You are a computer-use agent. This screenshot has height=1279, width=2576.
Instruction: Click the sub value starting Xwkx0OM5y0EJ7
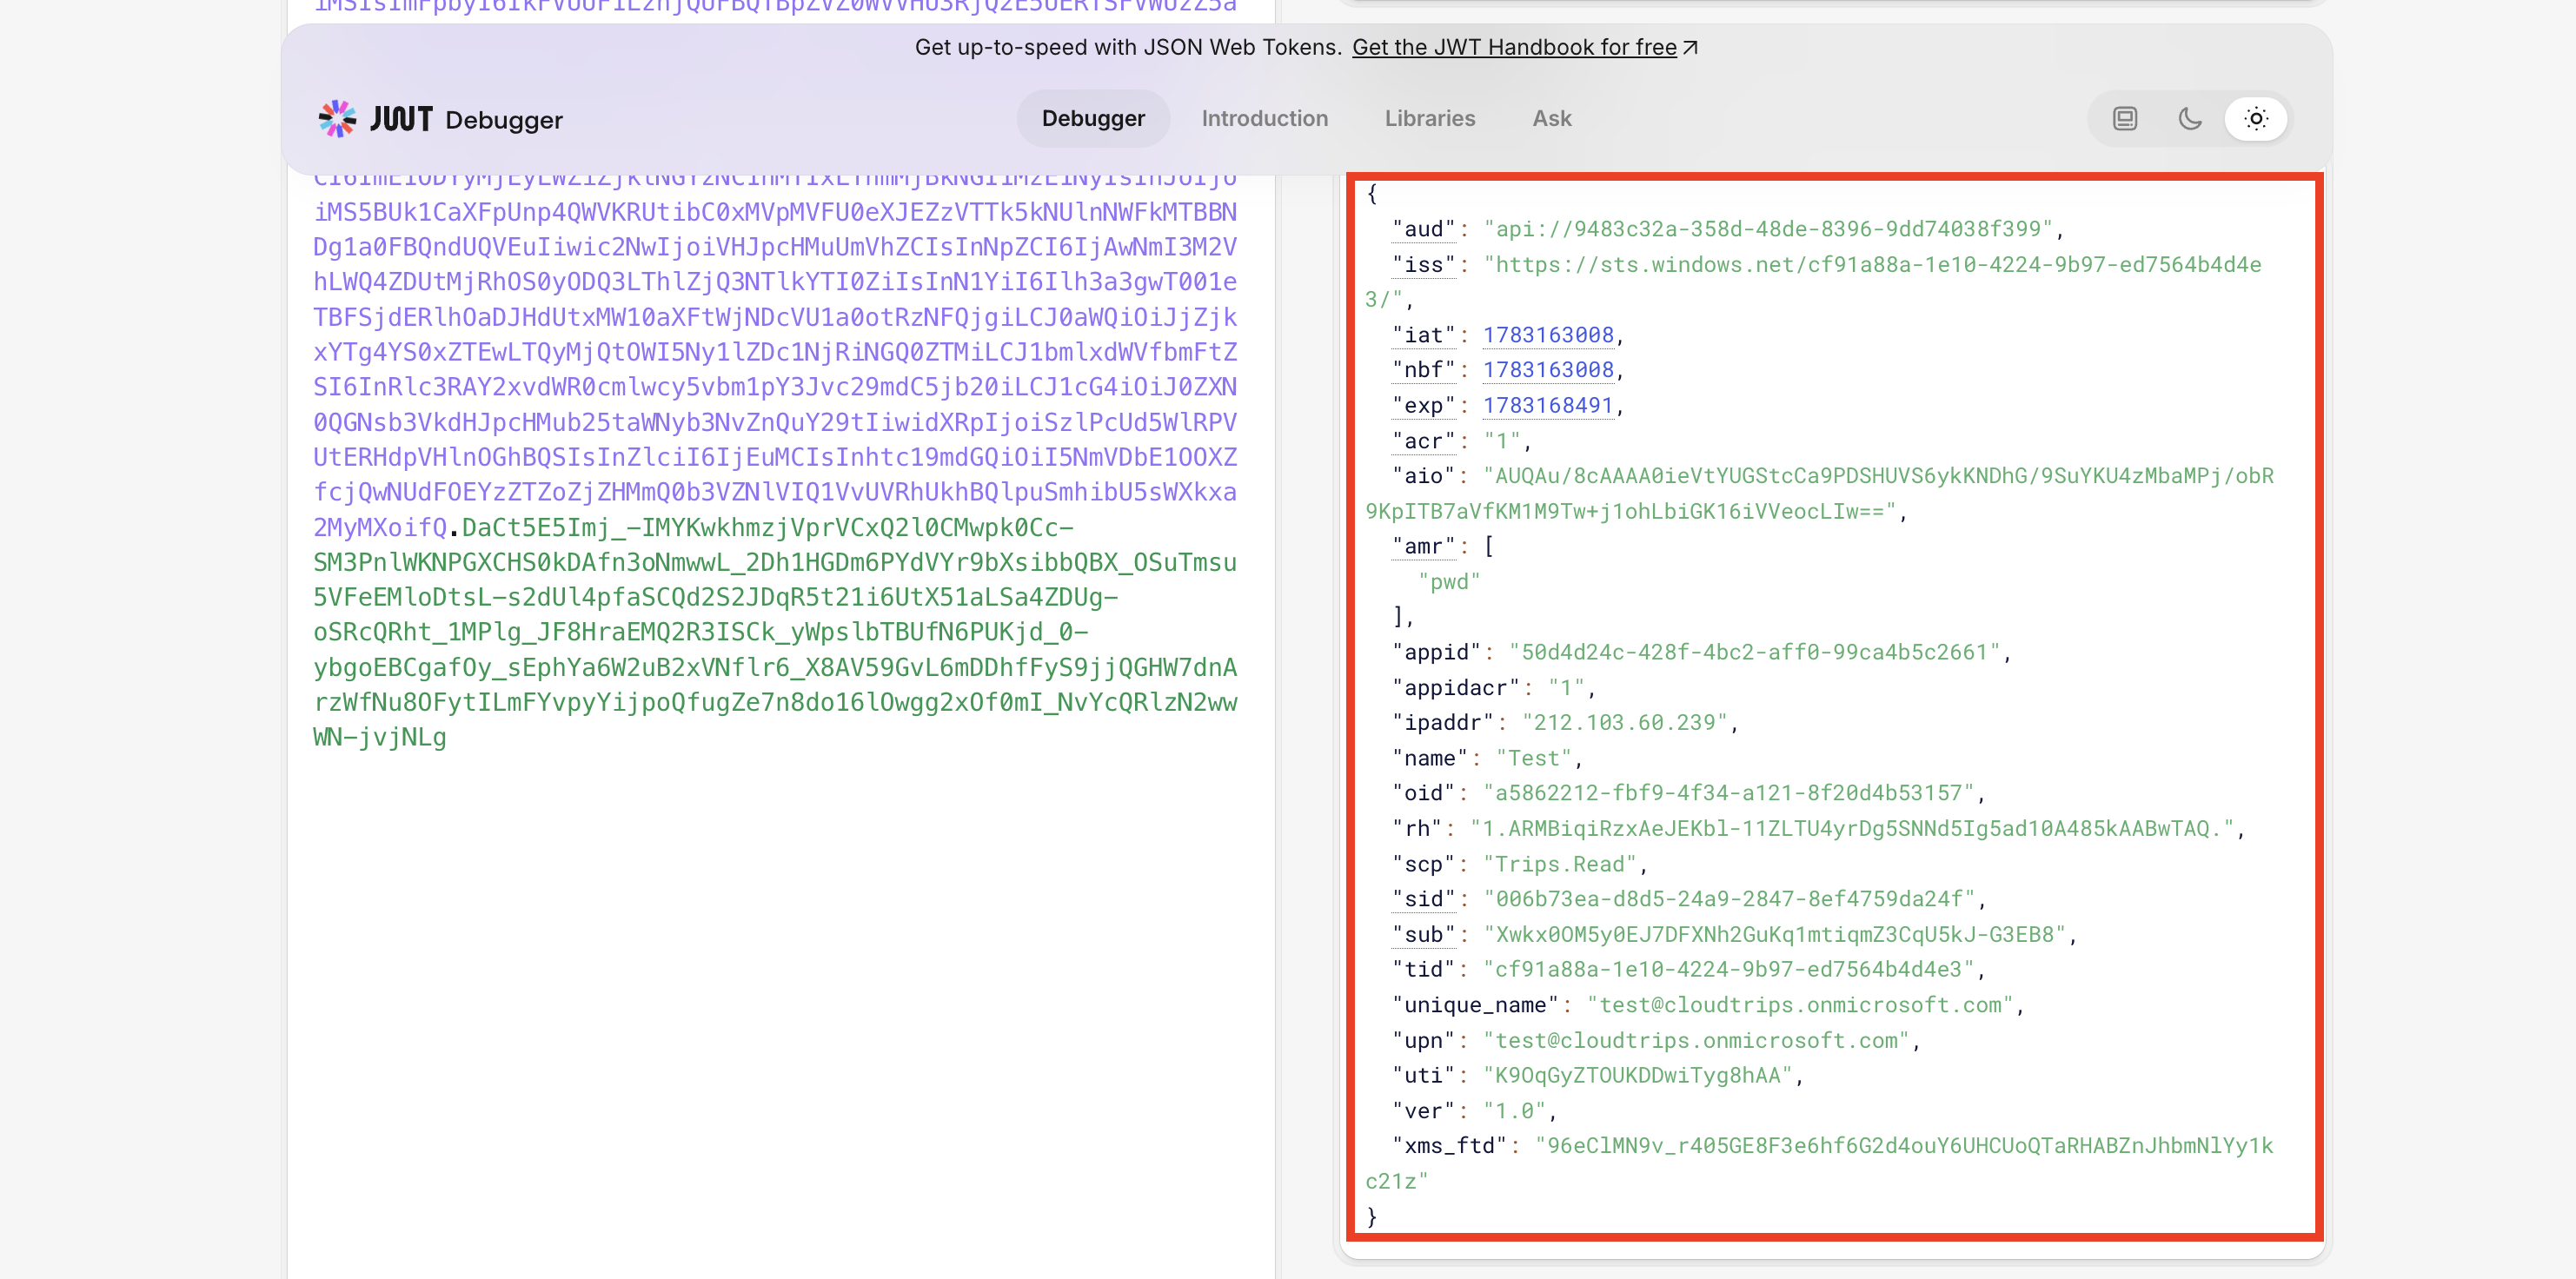[1774, 935]
